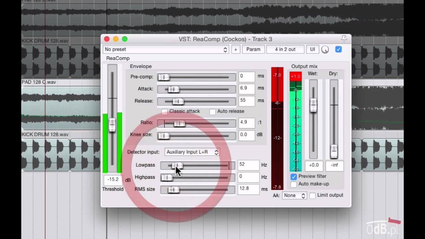Click the 4 in 2 out button
Screen dimensions: 425x239
[x=285, y=49]
